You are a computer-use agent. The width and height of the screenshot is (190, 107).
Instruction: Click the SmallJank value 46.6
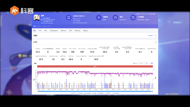click(105, 52)
